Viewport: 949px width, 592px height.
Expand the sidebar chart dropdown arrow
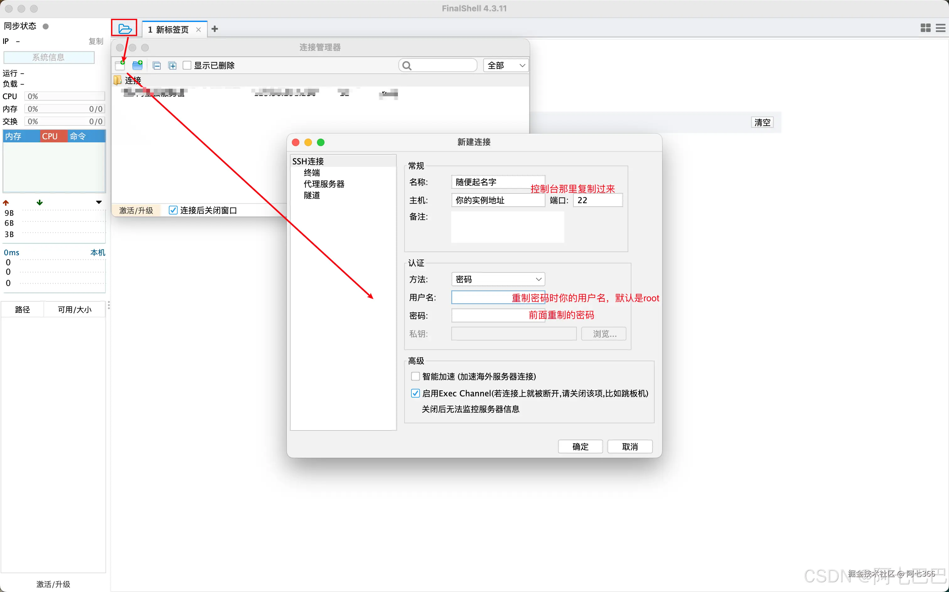click(99, 202)
